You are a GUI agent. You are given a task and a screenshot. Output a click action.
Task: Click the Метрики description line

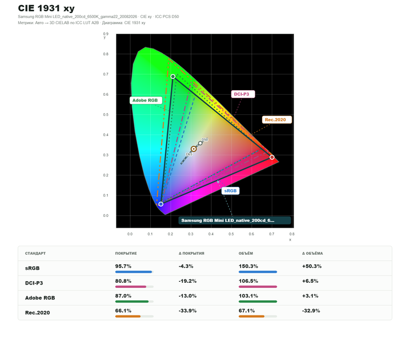point(81,23)
